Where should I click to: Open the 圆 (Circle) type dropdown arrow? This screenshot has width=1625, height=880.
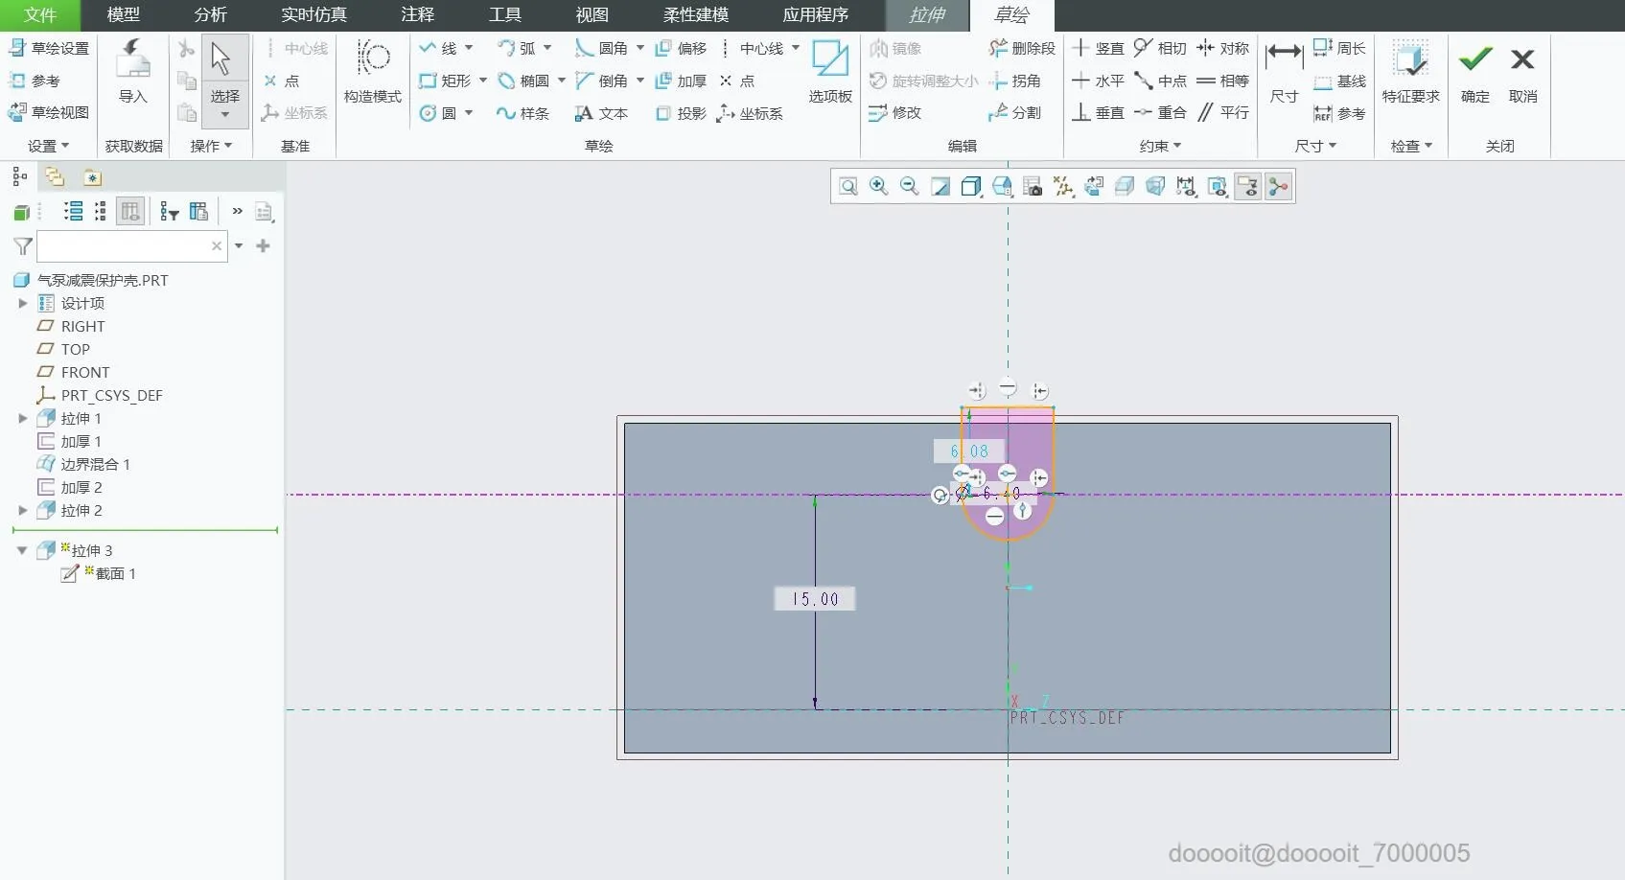(x=469, y=113)
